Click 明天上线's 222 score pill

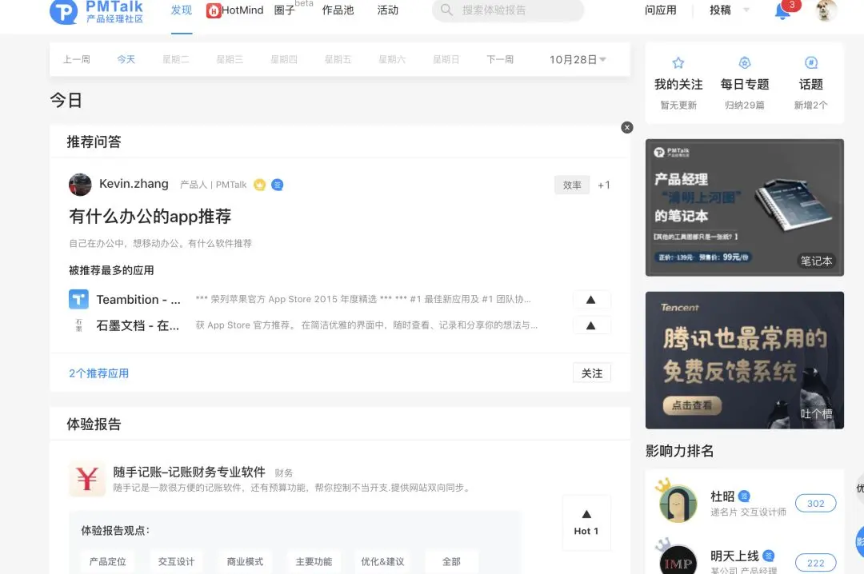815,563
